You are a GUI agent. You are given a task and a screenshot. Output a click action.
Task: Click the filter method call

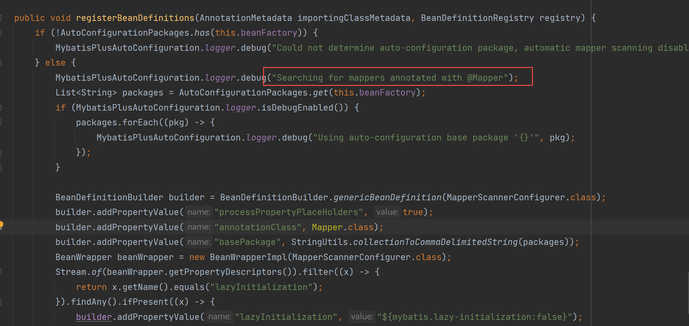318,272
